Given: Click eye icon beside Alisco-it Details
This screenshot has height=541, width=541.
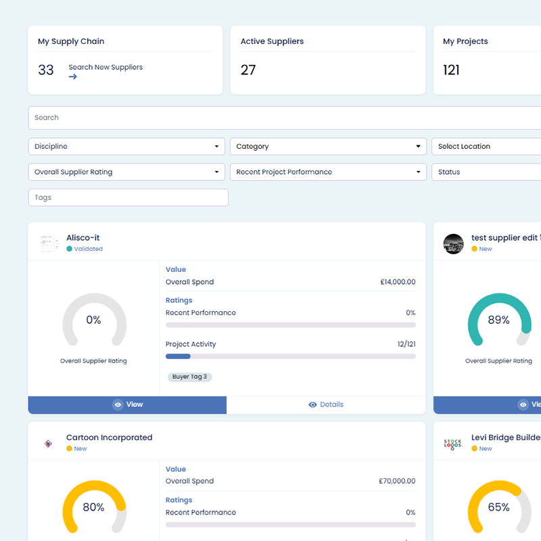Looking at the screenshot, I should click(x=312, y=404).
